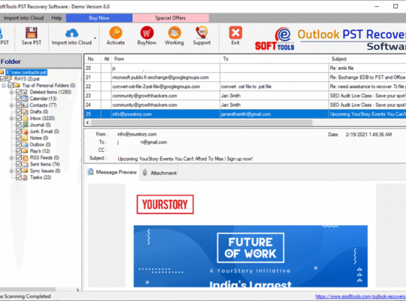406x301 pixels.
Task: Click the Future of Work banner image
Action: (x=250, y=256)
